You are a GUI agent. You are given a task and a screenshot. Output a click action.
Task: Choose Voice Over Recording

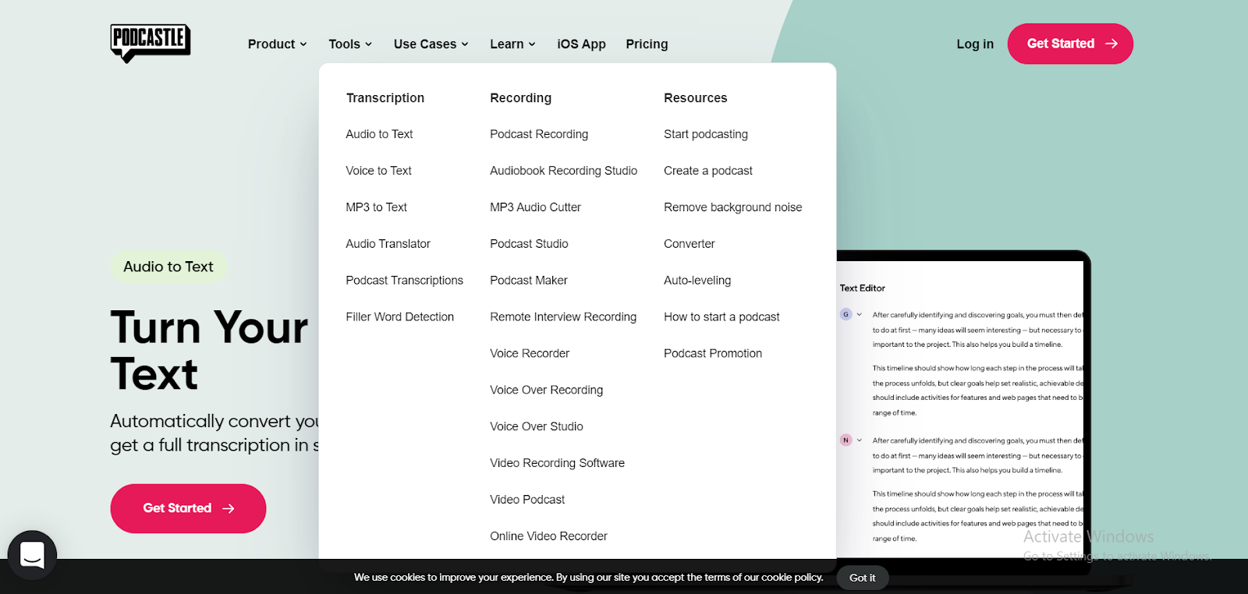point(546,391)
